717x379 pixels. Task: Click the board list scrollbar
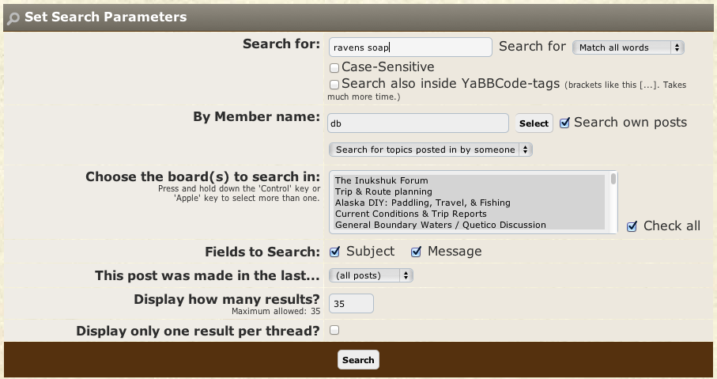click(x=613, y=202)
